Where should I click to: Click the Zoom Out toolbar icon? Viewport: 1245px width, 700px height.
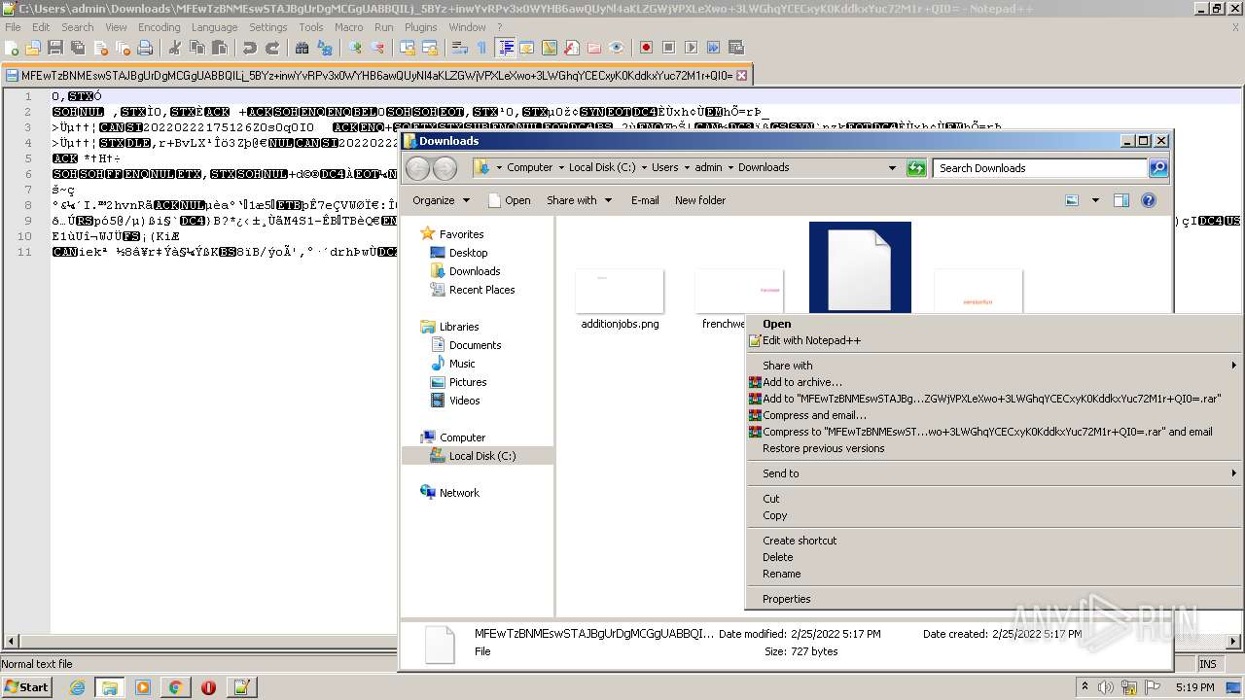[377, 47]
